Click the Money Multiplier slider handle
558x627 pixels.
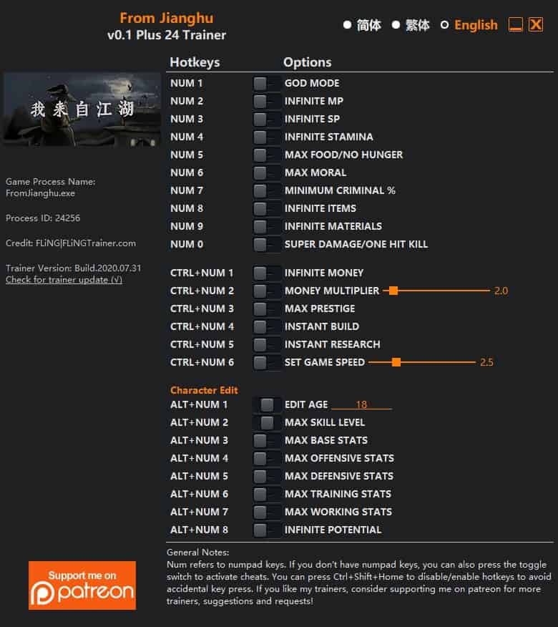click(393, 291)
